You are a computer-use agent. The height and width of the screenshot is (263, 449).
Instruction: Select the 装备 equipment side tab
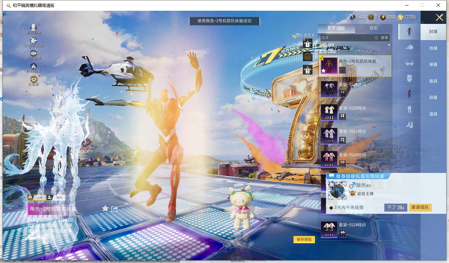pos(433,64)
